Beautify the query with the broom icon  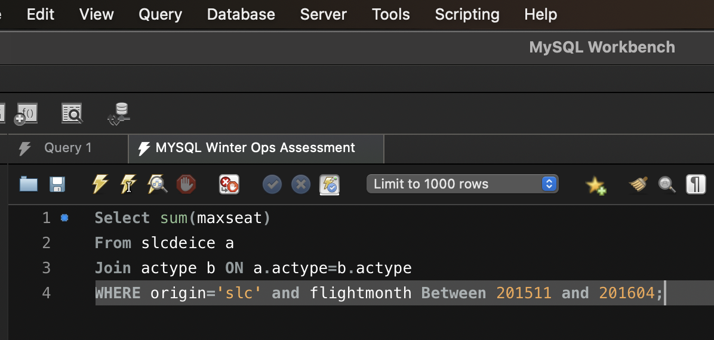(x=638, y=184)
